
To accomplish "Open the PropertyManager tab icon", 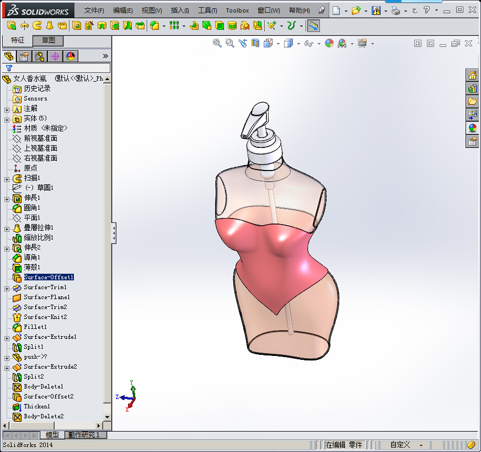I will point(24,56).
